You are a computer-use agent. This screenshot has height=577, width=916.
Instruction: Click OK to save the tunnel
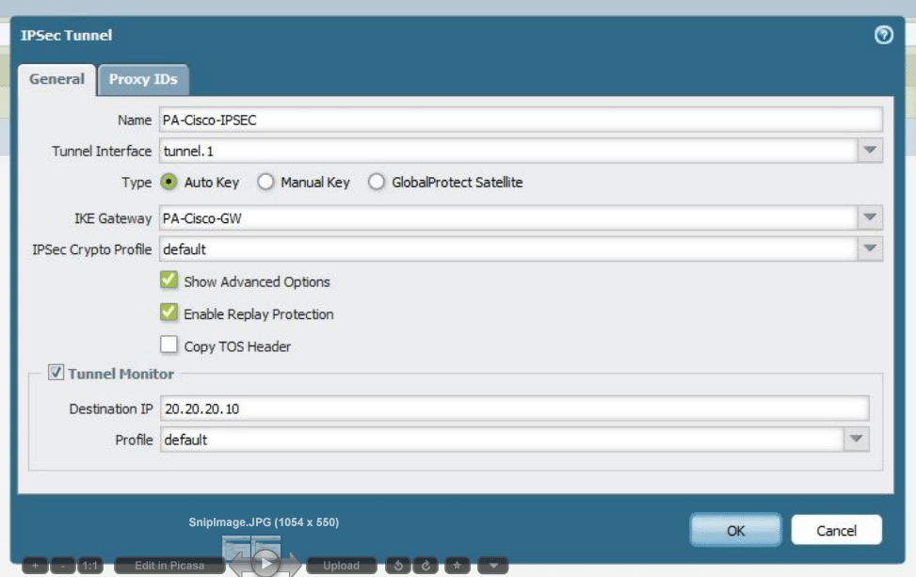coord(735,530)
